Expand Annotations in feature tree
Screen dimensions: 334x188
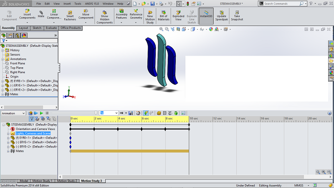tap(3, 59)
